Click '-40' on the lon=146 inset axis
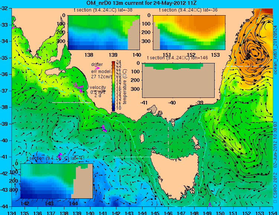The width and height of the screenshot is (279, 215). (x=172, y=102)
